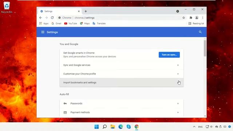This screenshot has width=233, height=131.
Task: Open taskbar Search
Action: pos(104,127)
